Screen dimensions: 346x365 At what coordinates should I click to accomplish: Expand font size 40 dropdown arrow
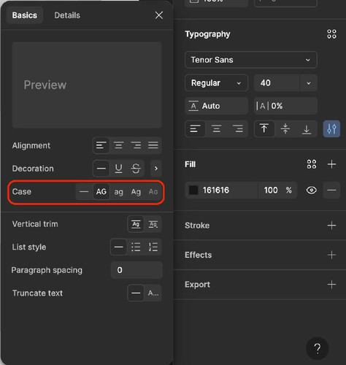309,83
